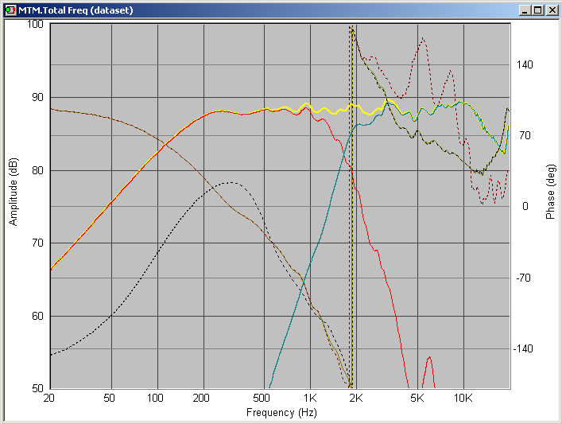Click the 100 frequency axis value
The image size is (562, 424).
pyautogui.click(x=155, y=398)
